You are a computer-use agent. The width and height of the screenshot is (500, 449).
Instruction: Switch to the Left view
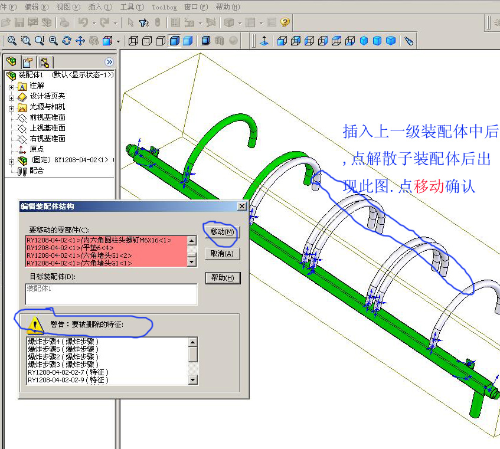tap(309, 41)
